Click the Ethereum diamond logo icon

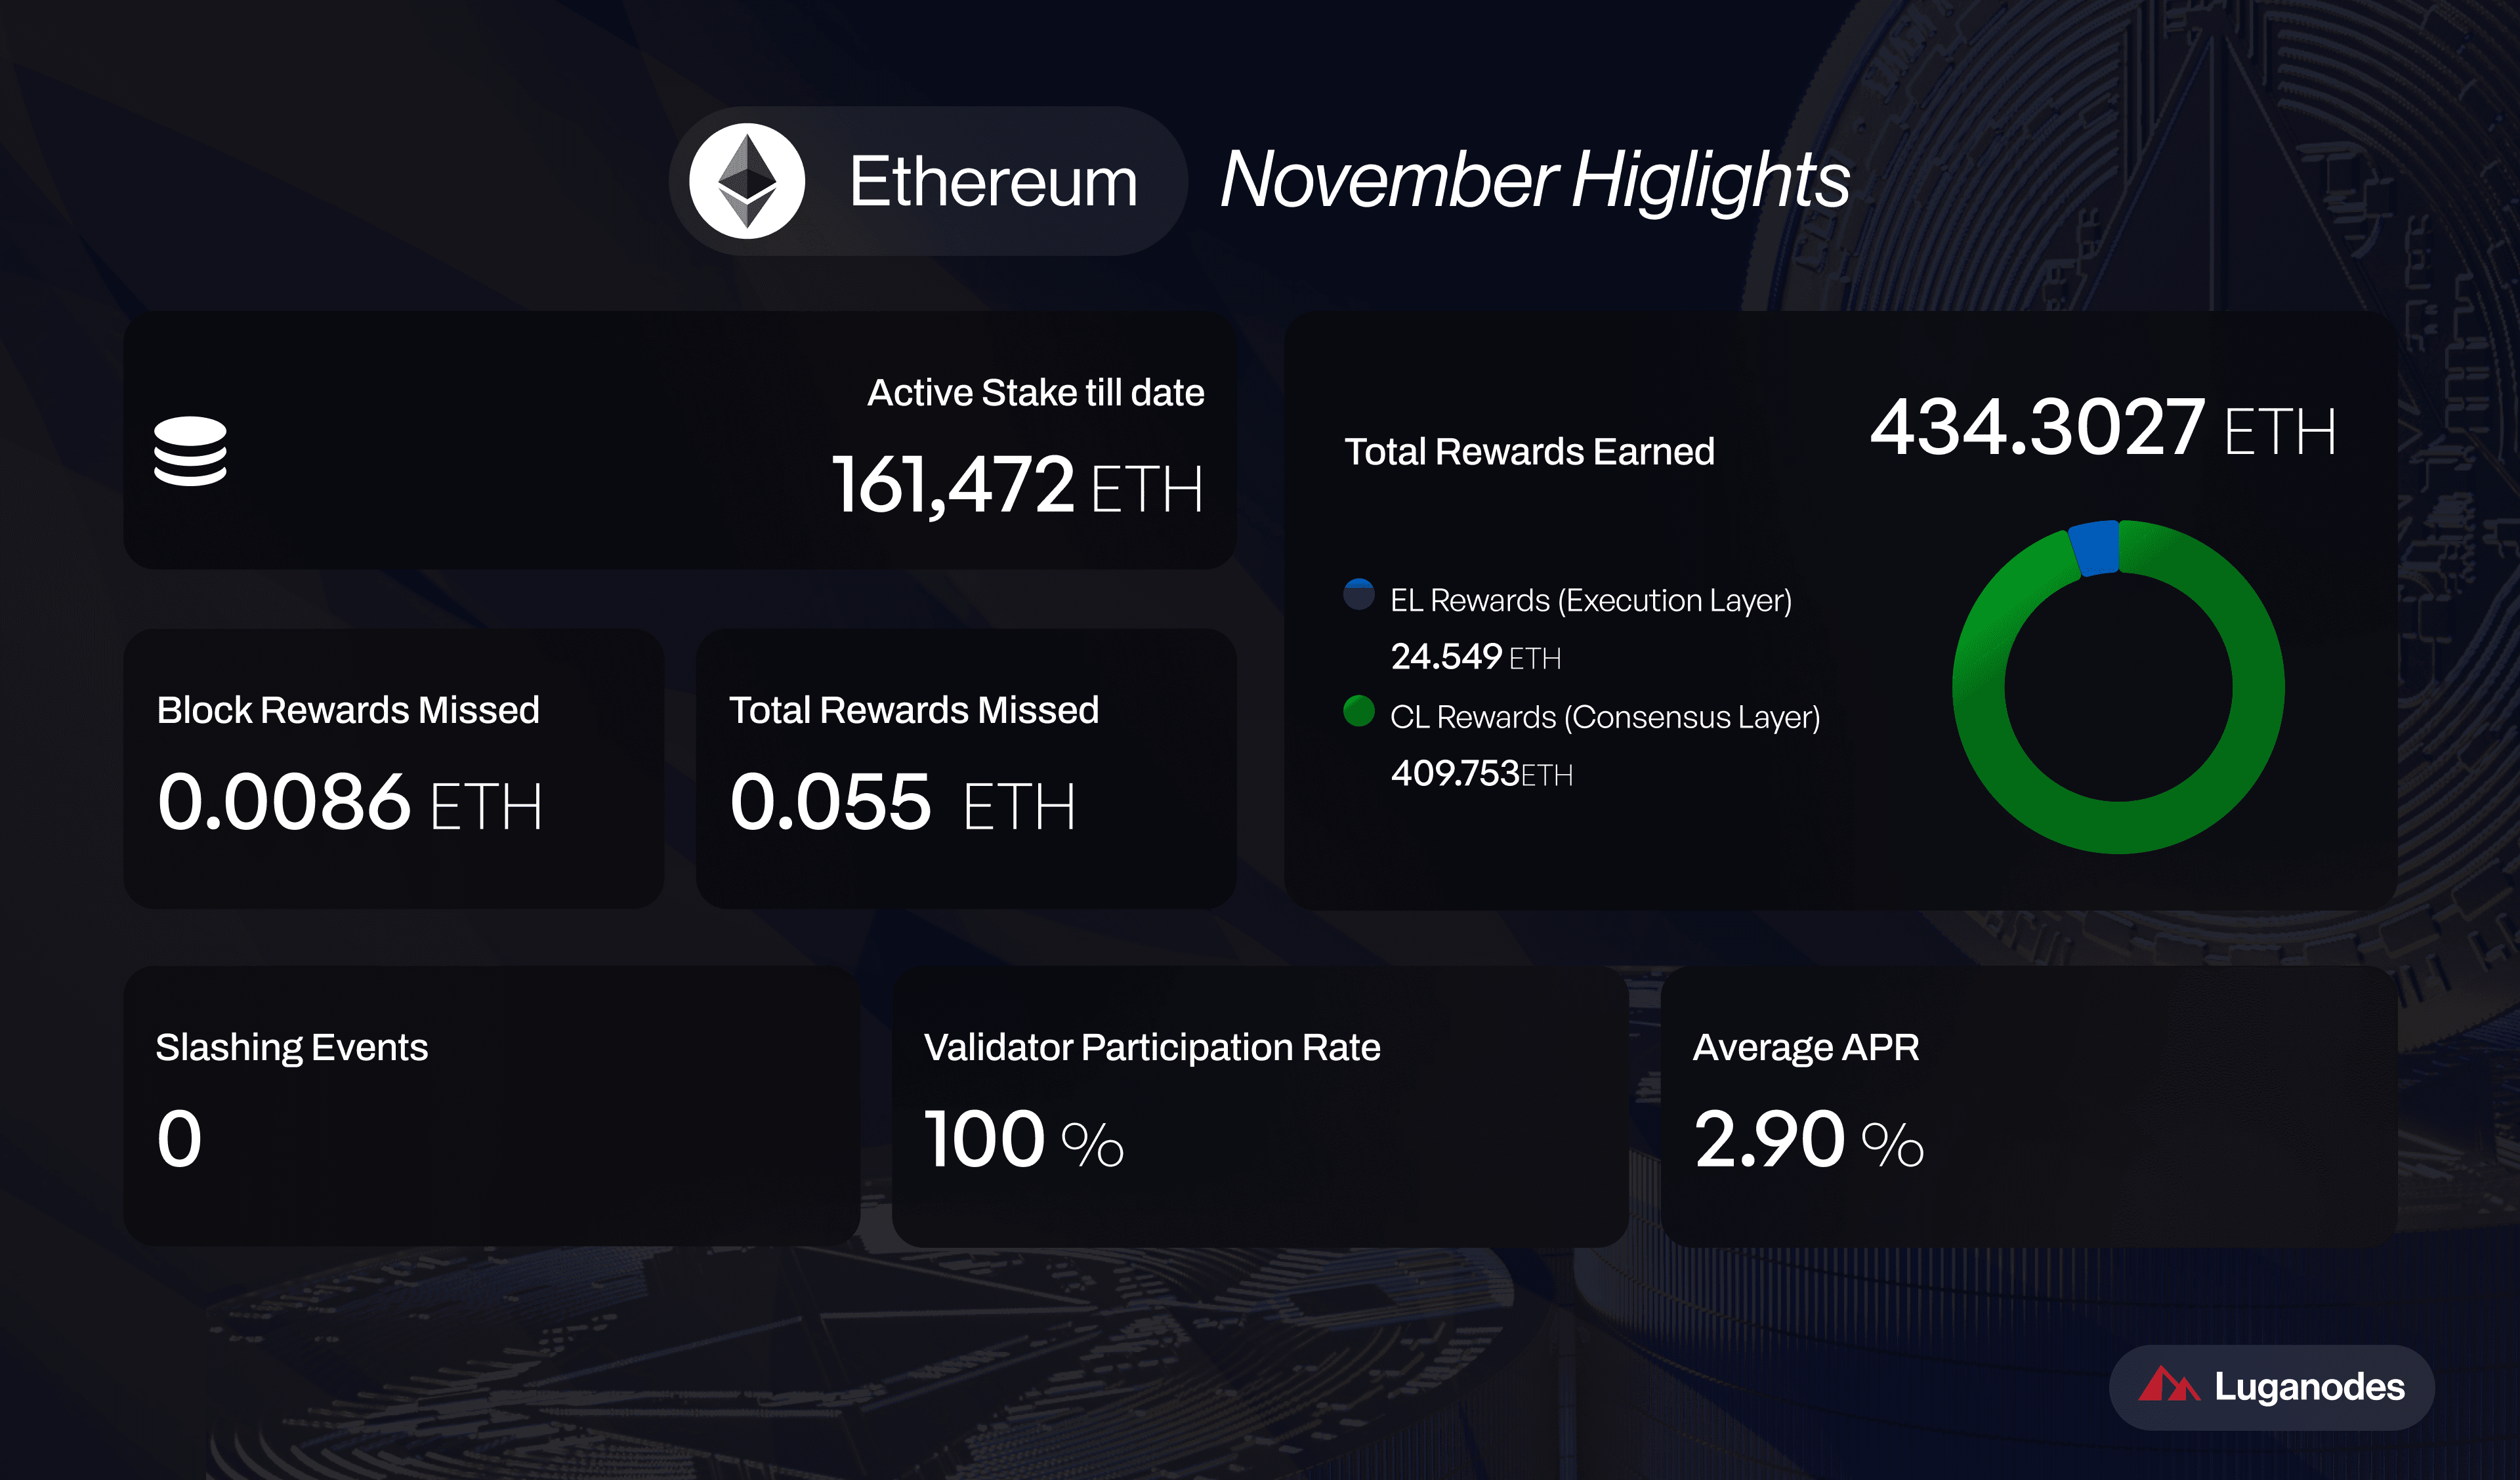(746, 181)
